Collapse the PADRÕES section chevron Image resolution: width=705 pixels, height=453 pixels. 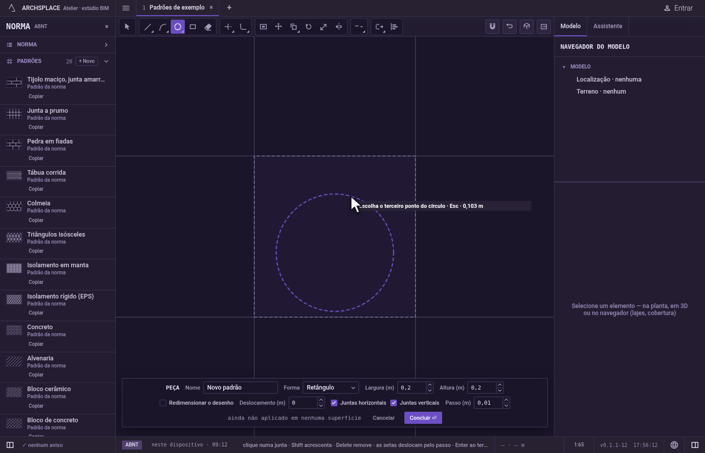pos(106,61)
